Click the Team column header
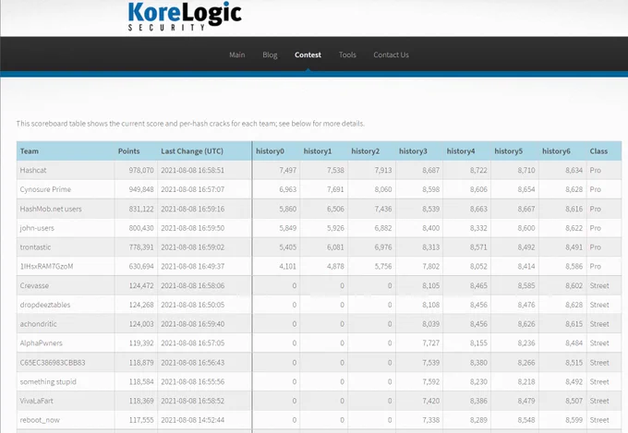628x433 pixels. coord(30,151)
